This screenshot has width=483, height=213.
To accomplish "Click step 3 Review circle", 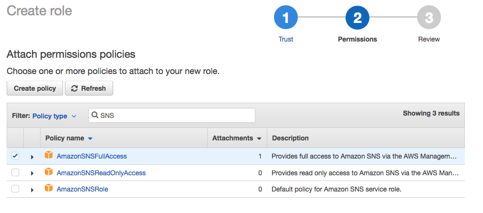I will point(429,19).
